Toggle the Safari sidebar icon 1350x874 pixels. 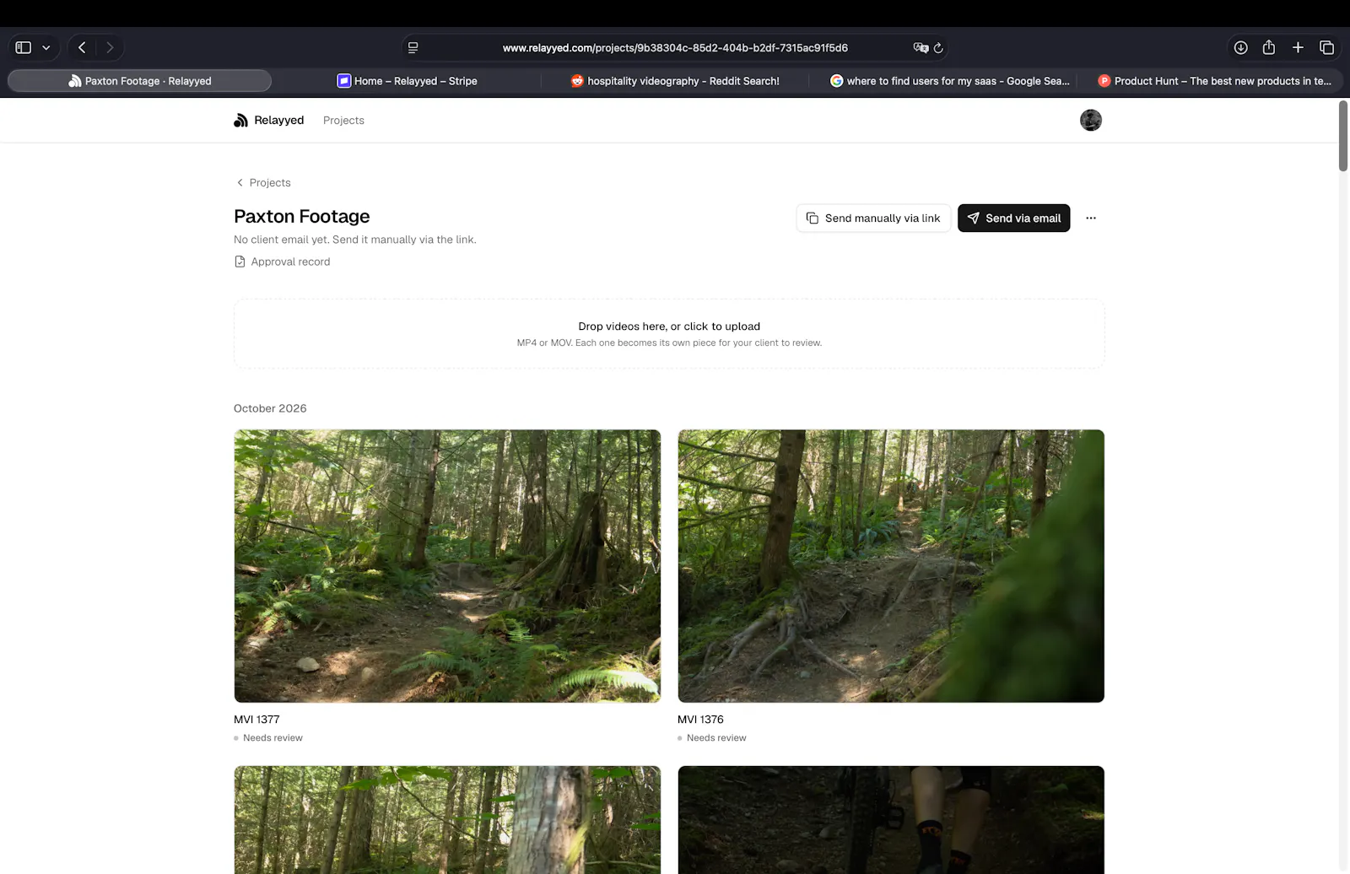[x=24, y=47]
